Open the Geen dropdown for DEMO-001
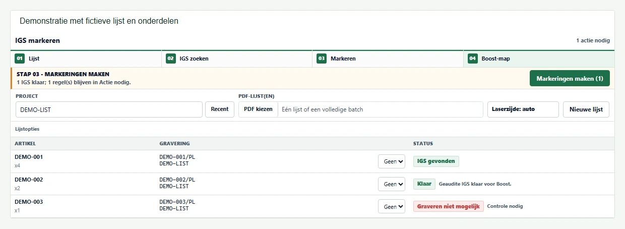625x229 pixels. tap(392, 161)
